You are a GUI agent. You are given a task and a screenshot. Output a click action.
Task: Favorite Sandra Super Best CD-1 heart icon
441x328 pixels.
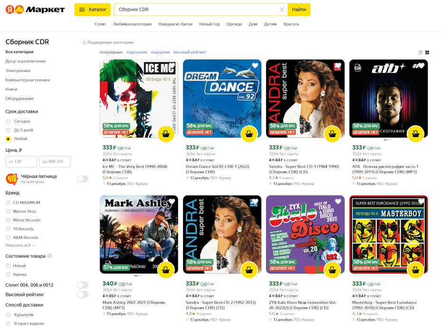tap(338, 65)
